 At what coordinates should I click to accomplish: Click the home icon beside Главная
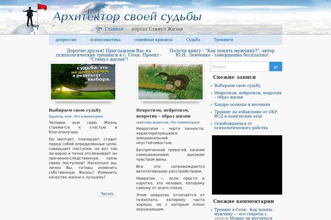tap(99, 30)
